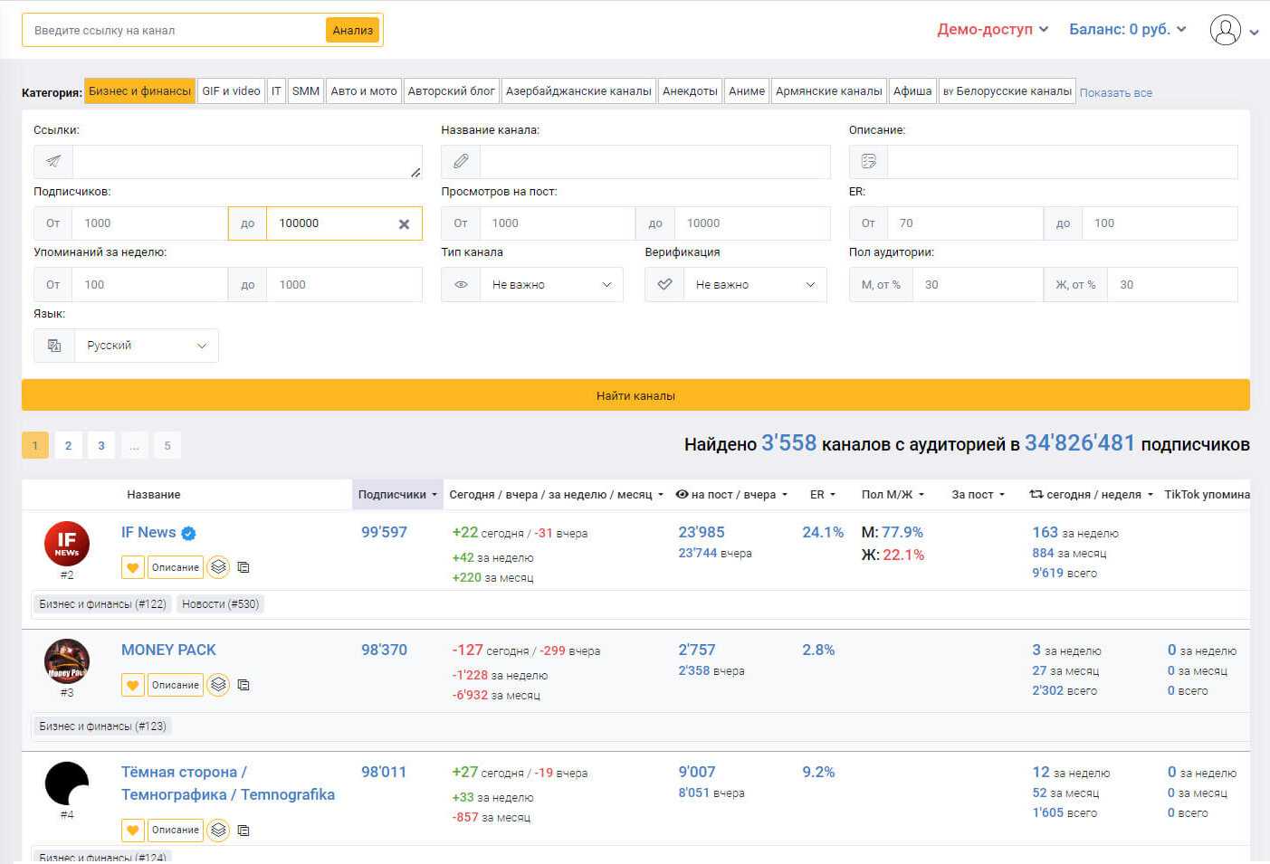Click the heart favorite icon for IF News

132,567
